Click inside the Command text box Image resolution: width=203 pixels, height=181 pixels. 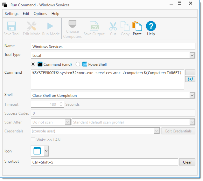coord(108,80)
